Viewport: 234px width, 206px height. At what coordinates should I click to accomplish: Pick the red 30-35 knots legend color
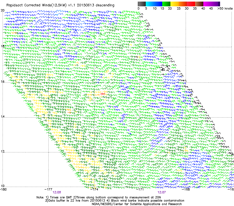pyautogui.click(x=191, y=4)
